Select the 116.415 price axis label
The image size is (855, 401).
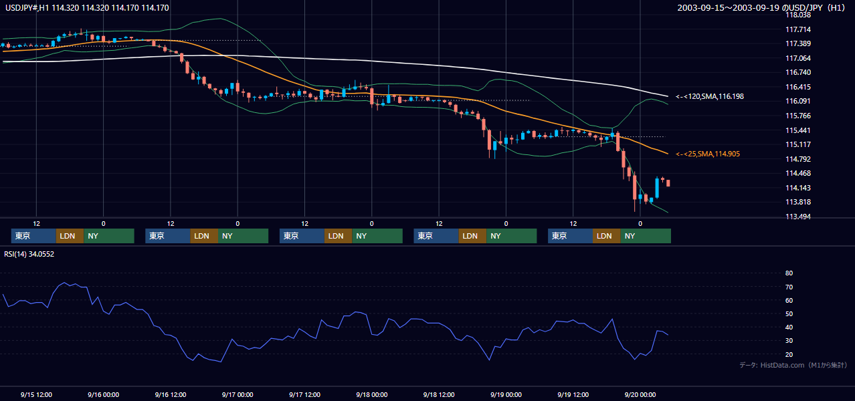pos(797,87)
